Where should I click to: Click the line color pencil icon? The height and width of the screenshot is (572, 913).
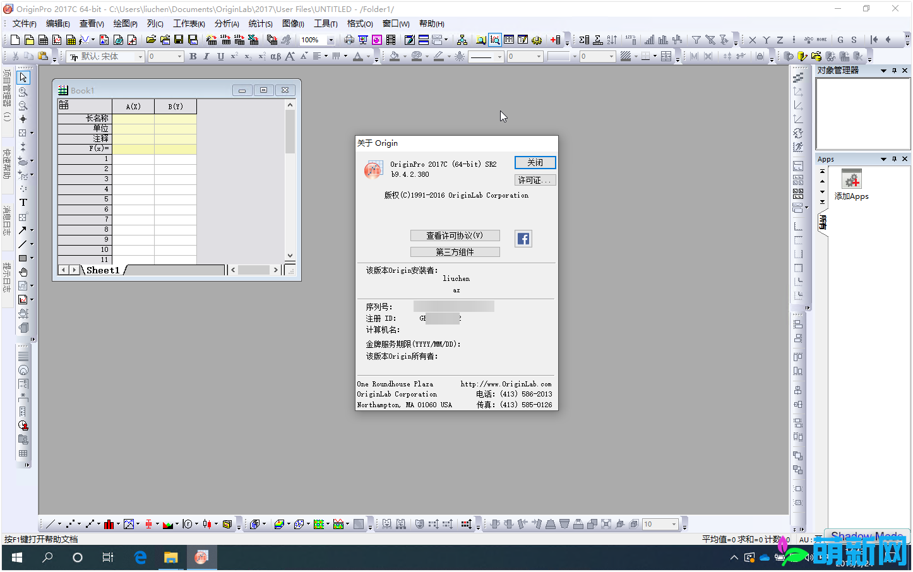(439, 56)
